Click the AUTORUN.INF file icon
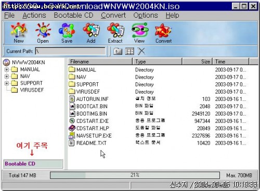 coord(72,99)
